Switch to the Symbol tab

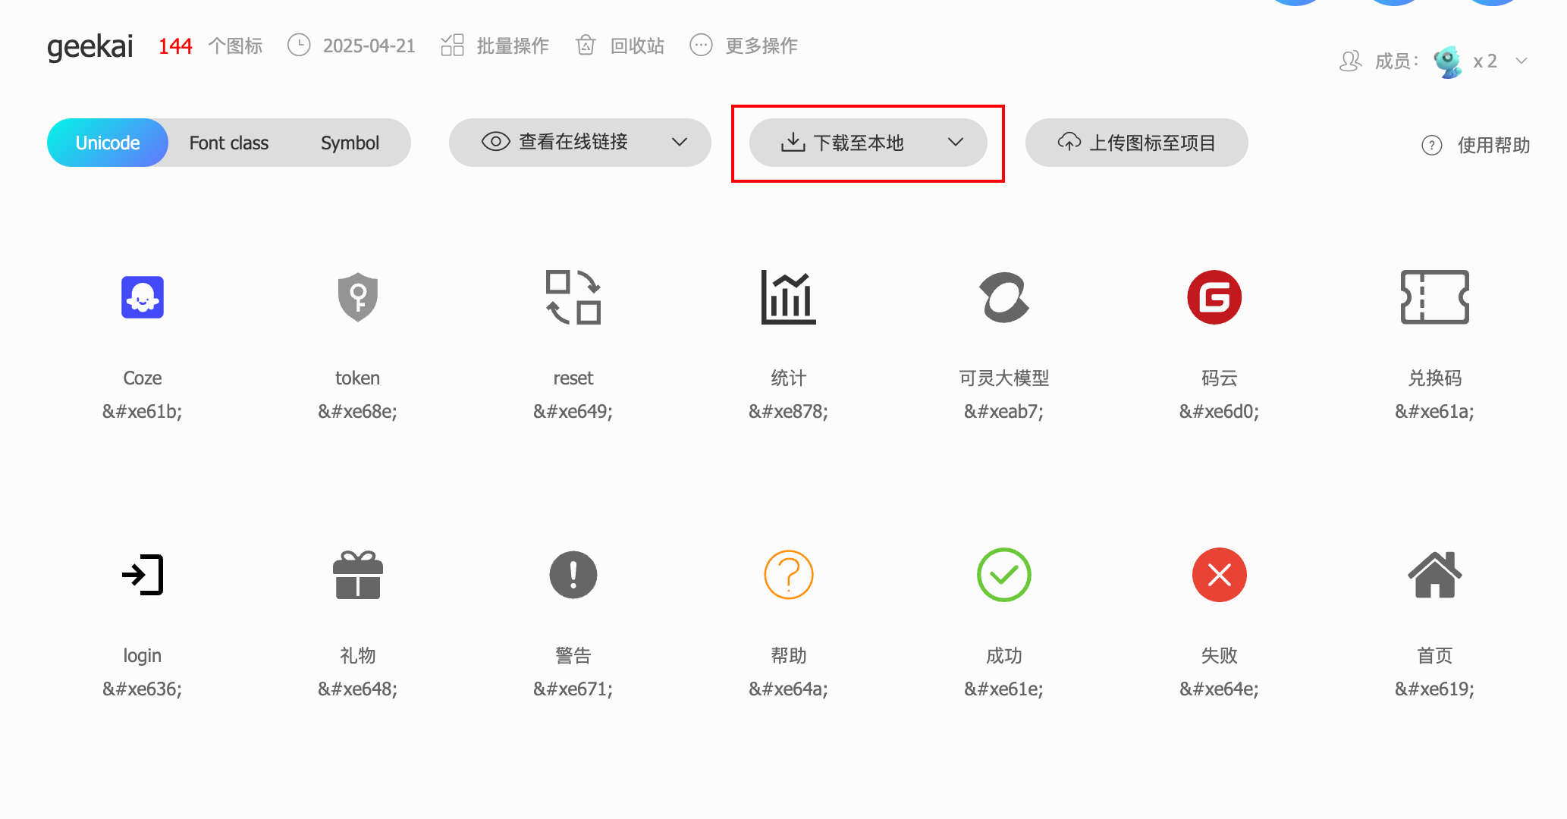pos(350,142)
